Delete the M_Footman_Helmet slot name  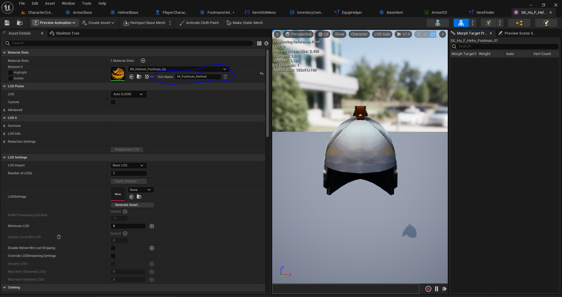click(225, 77)
